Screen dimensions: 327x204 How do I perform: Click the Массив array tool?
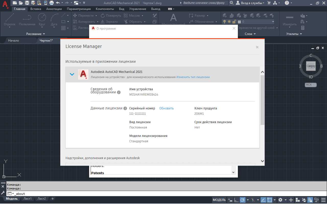coord(132,16)
